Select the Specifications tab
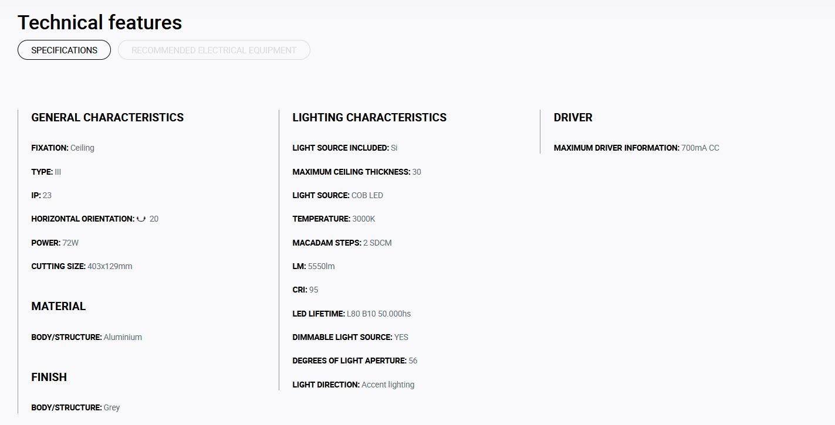The width and height of the screenshot is (835, 425). click(64, 50)
